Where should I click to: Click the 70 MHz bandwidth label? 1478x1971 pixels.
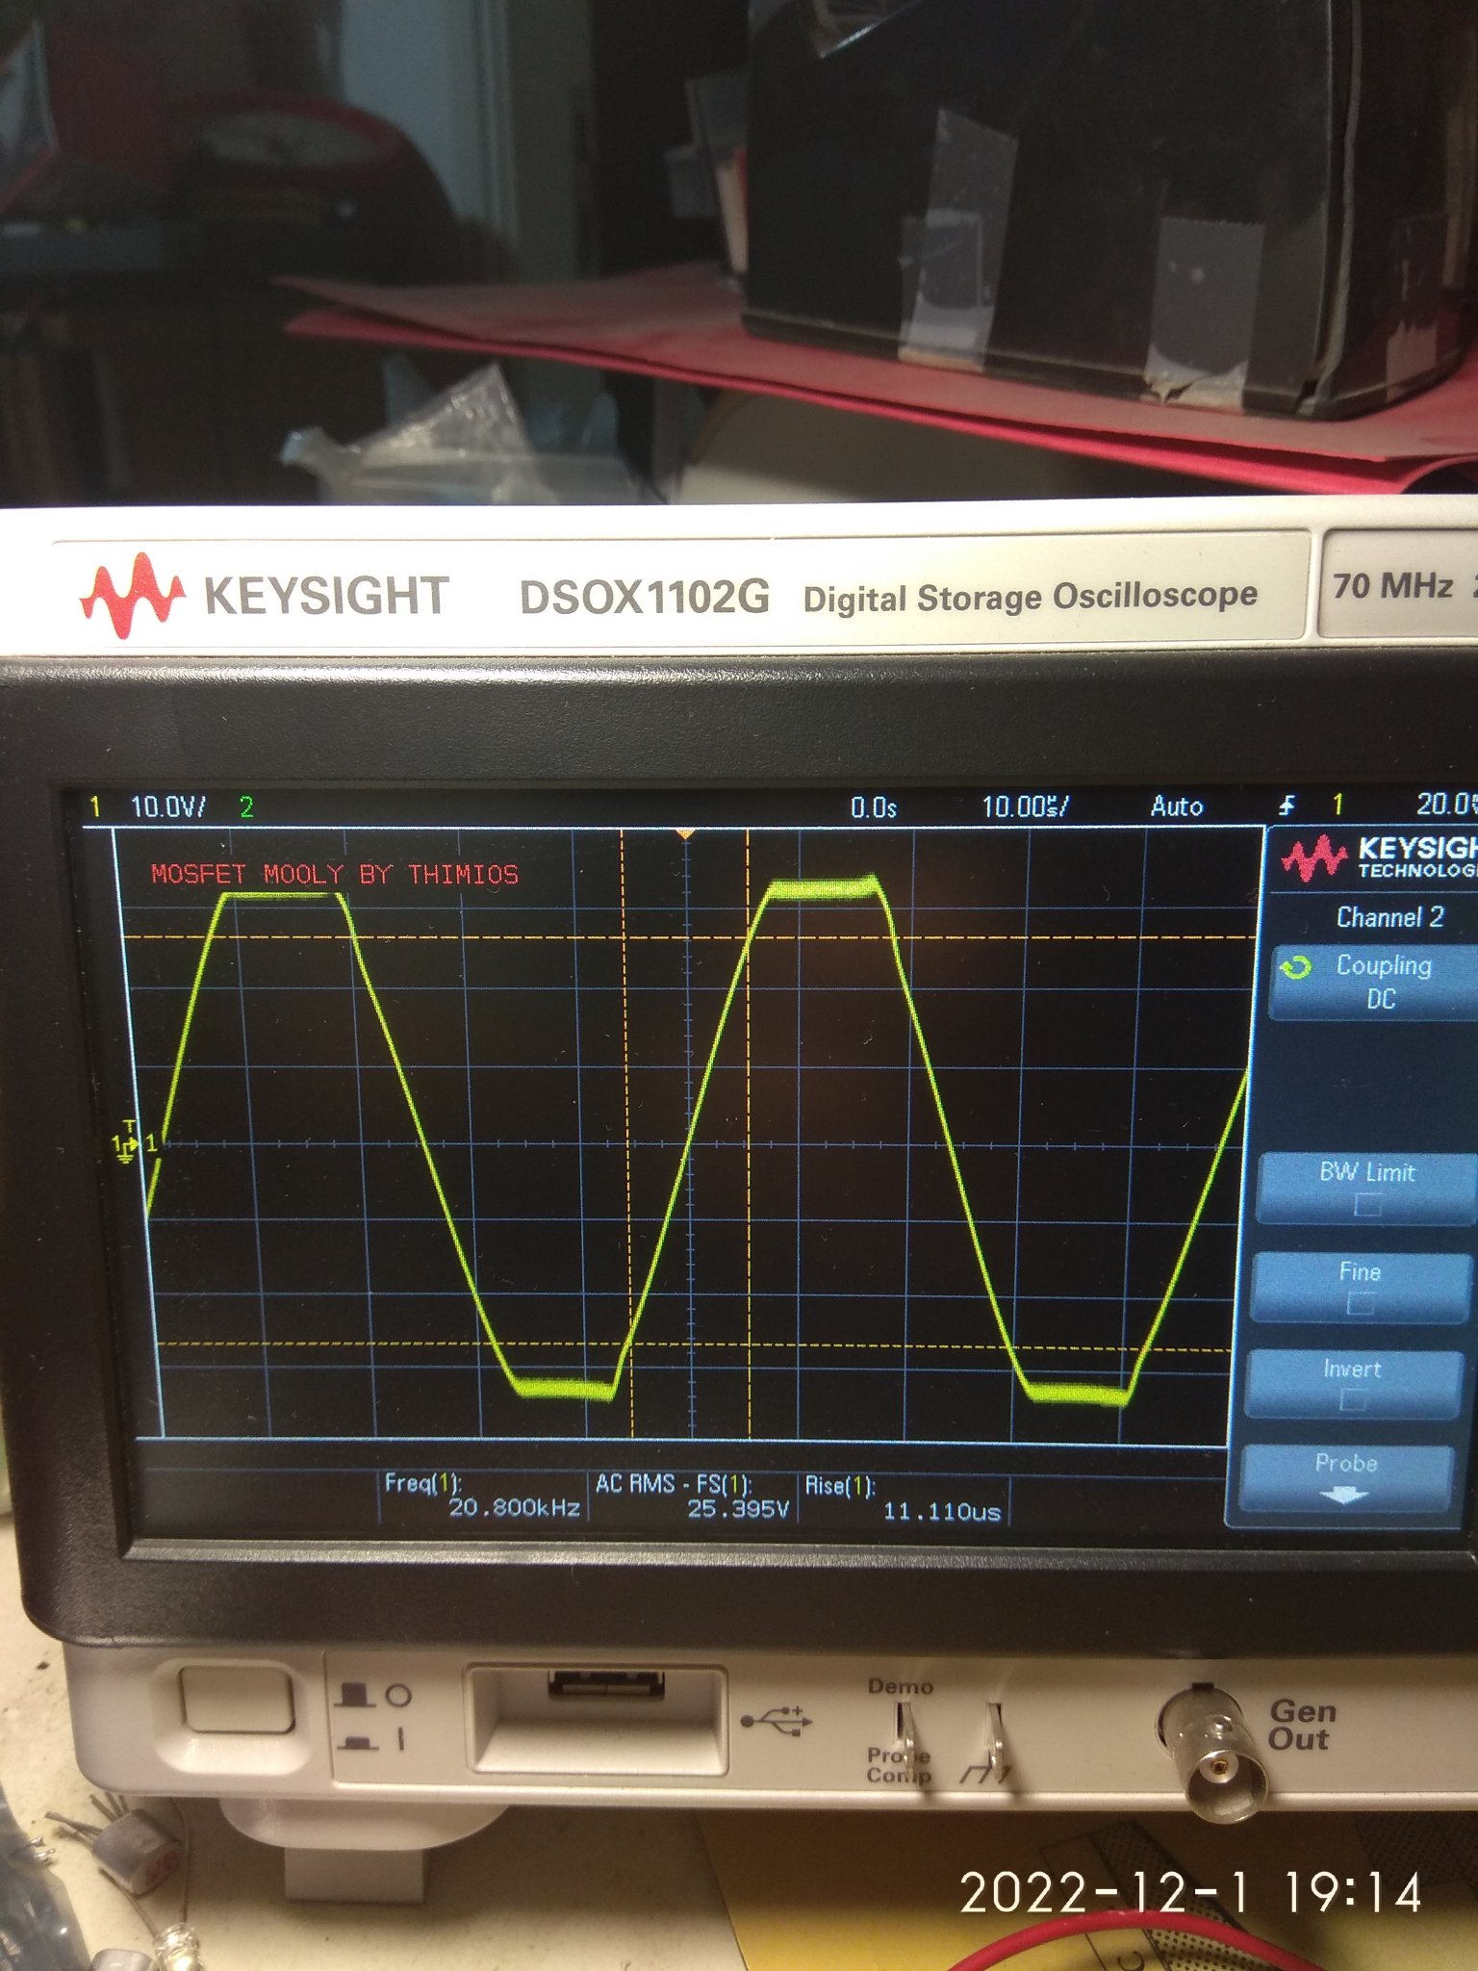[1392, 585]
